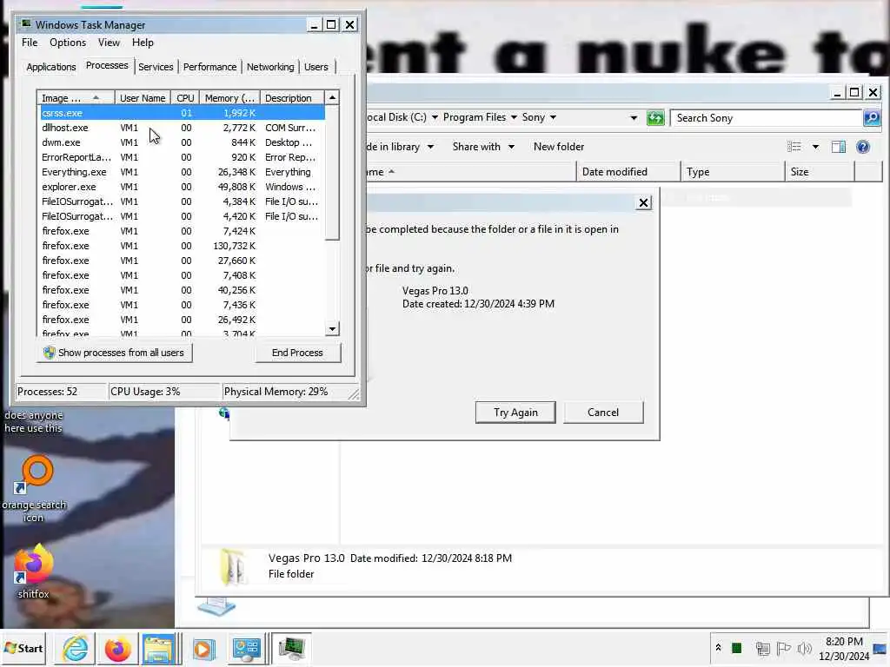890x667 pixels.
Task: Open the Control Panel taskbar icon
Action: (x=246, y=648)
